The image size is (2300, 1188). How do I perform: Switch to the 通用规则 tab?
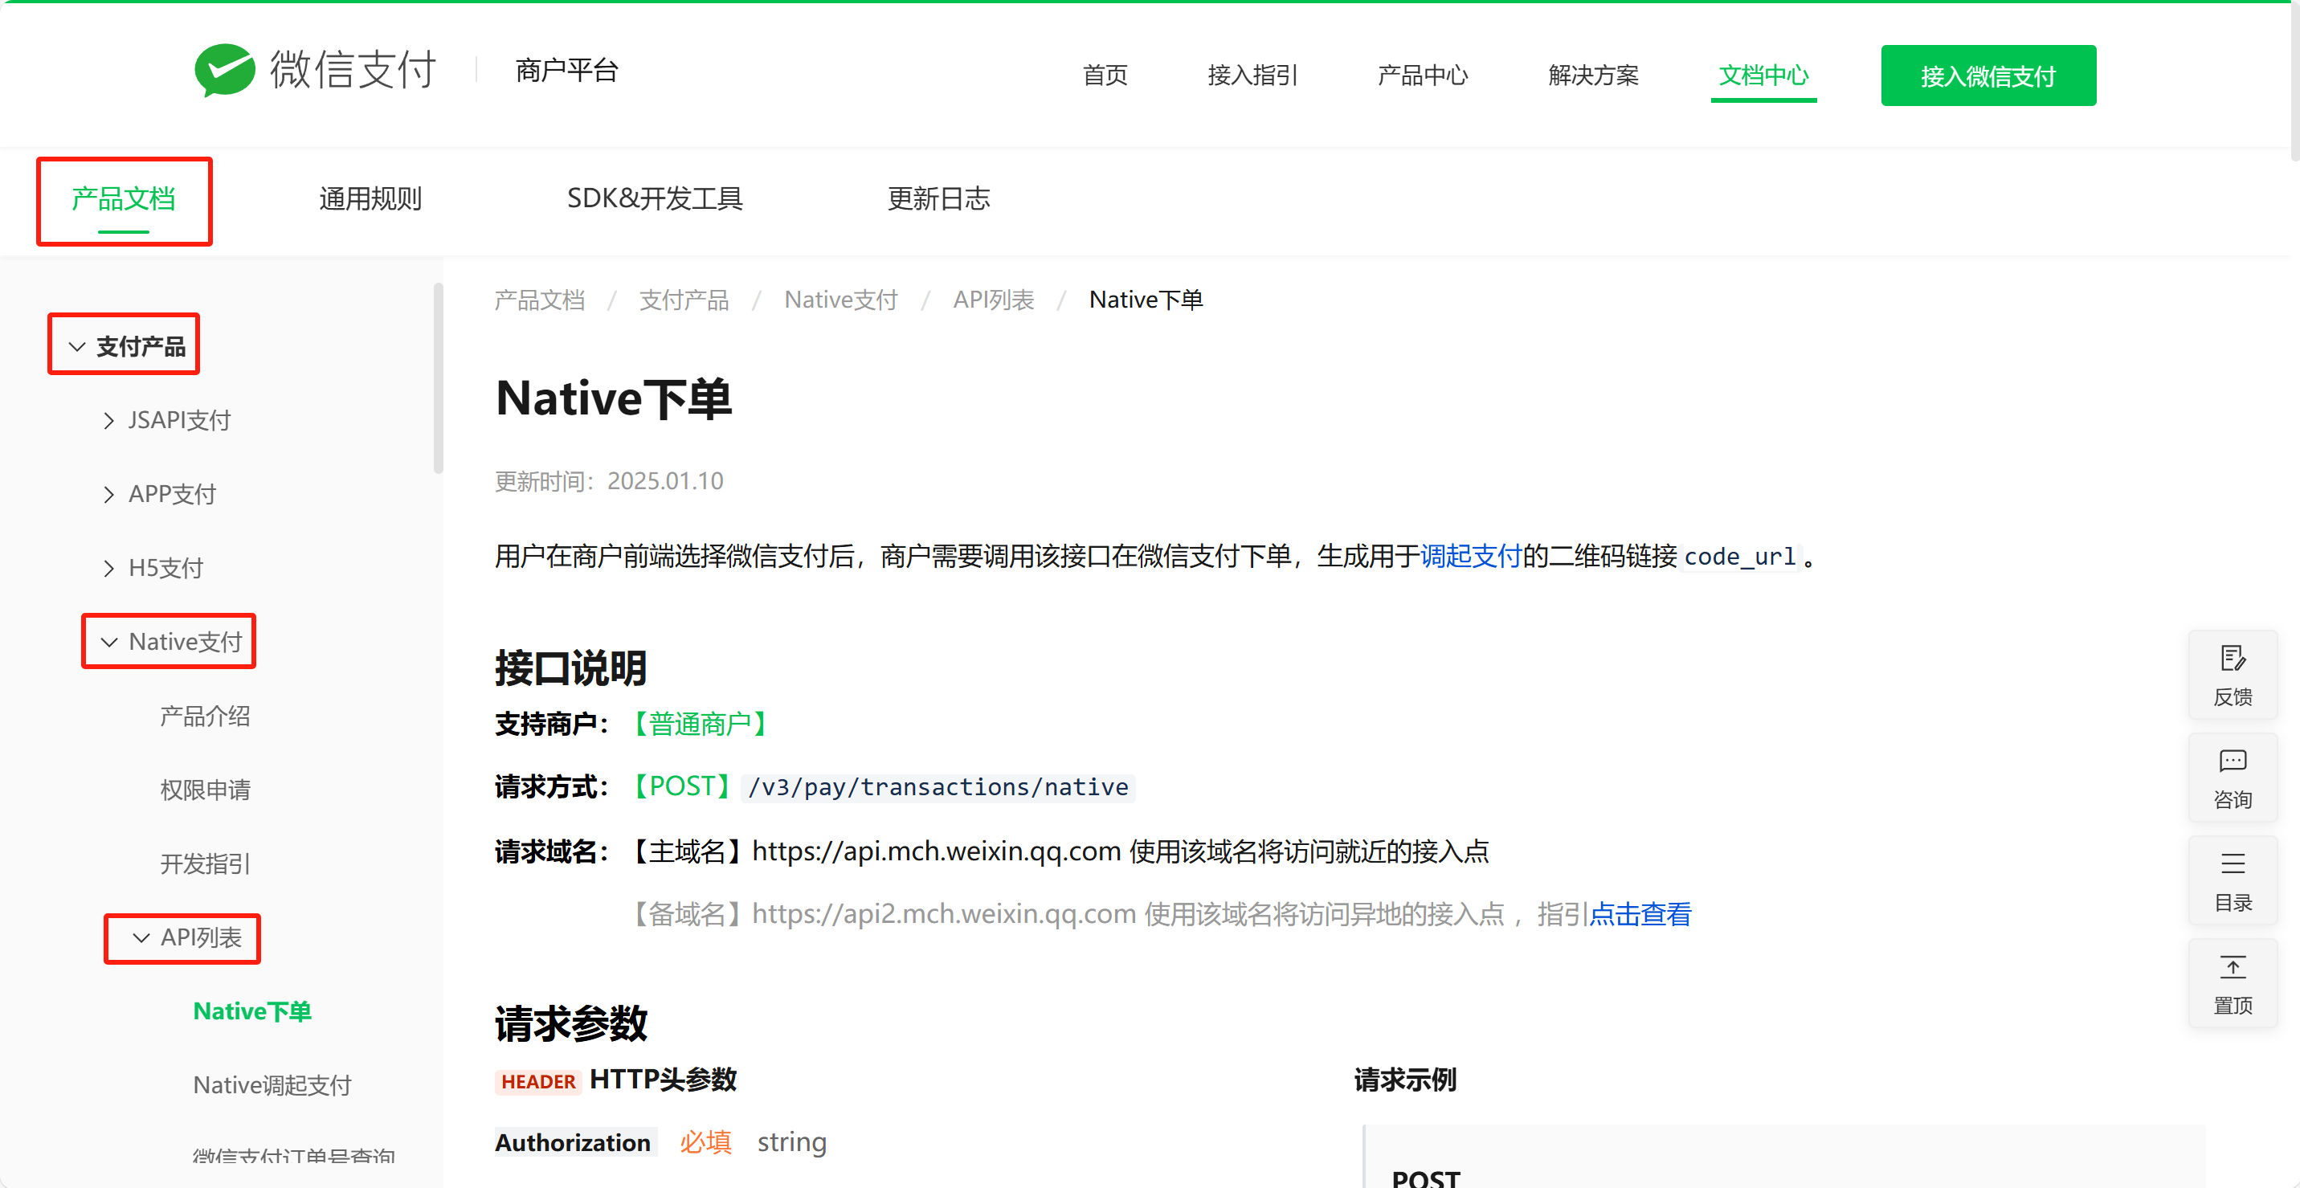[370, 198]
